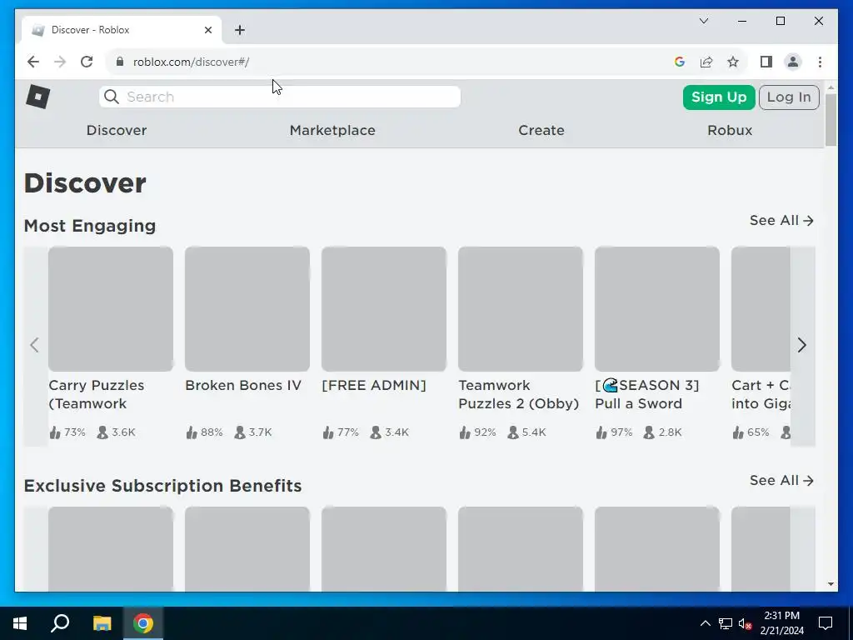Open the notification center icon
Viewport: 853px width, 640px height.
(826, 623)
